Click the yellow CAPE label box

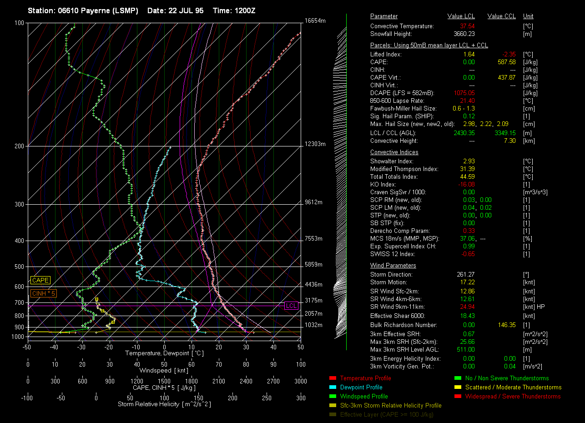tap(40, 280)
